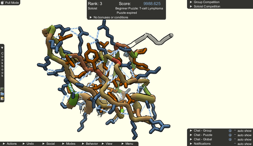Click the Rank: 3 text

pyautogui.click(x=95, y=4)
